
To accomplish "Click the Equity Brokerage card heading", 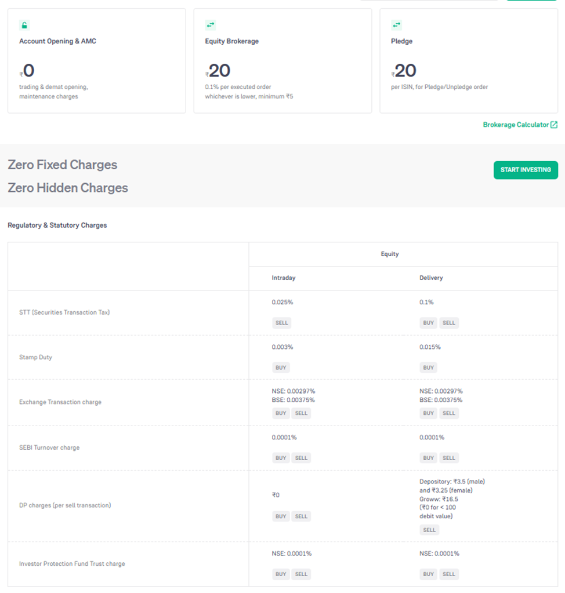I will coord(231,41).
